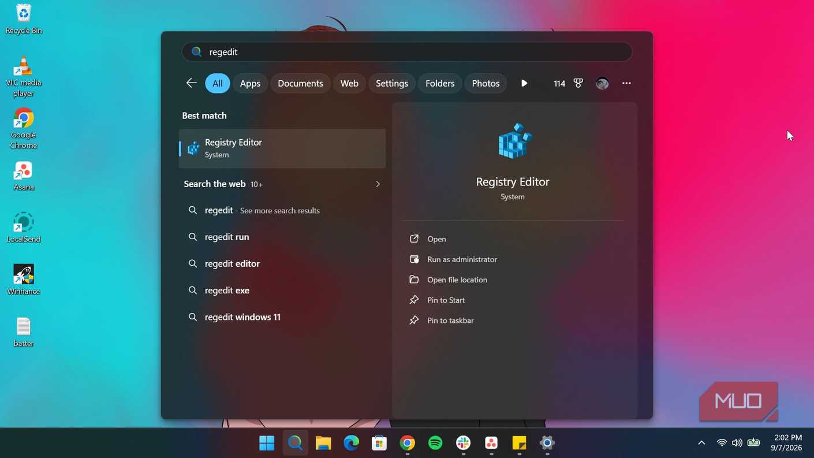Screen dimensions: 814x458
Task: Open Recycle Bin desktop icon
Action: [x=24, y=19]
